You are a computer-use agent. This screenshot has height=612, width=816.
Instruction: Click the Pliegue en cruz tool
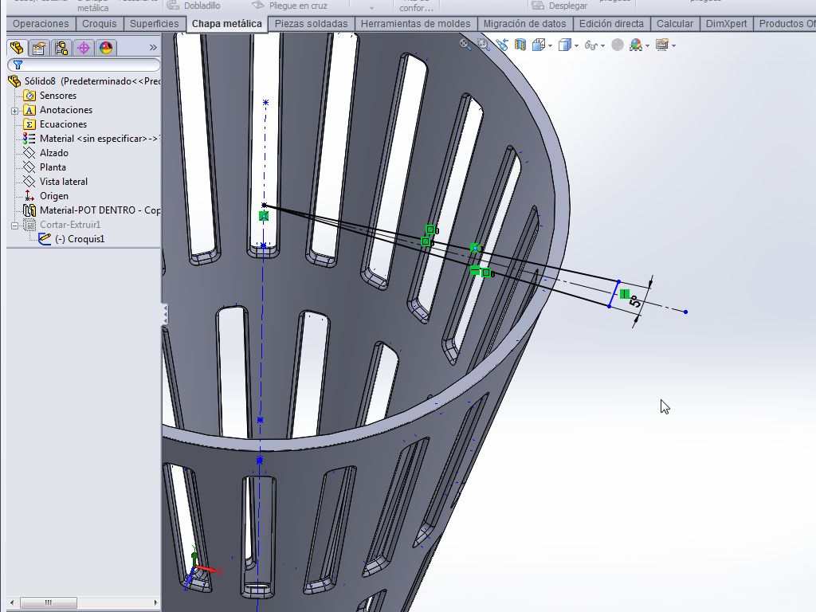(x=289, y=6)
